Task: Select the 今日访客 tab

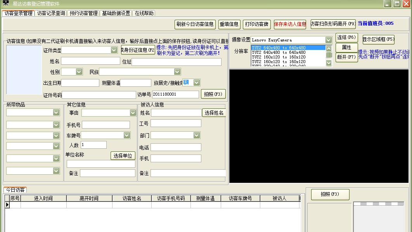Action: pyautogui.click(x=16, y=190)
